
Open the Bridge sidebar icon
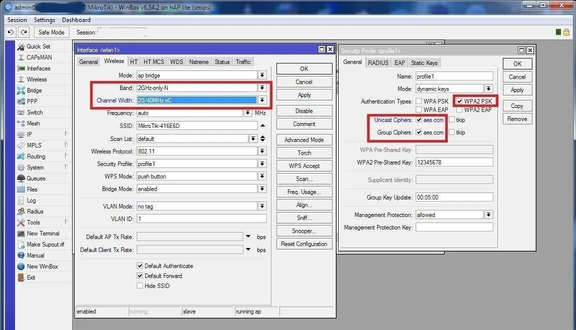pos(21,90)
